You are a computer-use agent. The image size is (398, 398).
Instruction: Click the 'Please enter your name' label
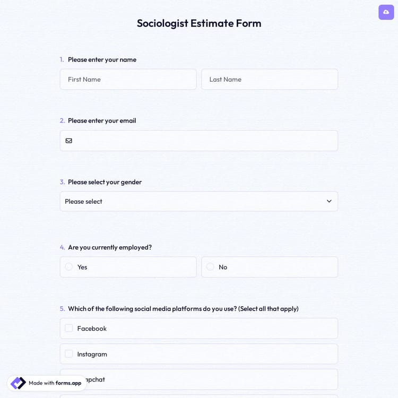point(102,59)
